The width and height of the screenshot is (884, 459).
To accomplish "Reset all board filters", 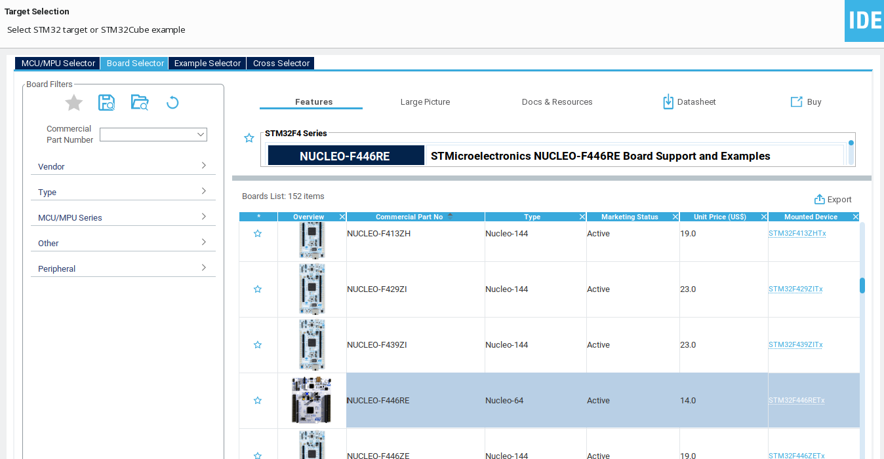I will (x=172, y=103).
